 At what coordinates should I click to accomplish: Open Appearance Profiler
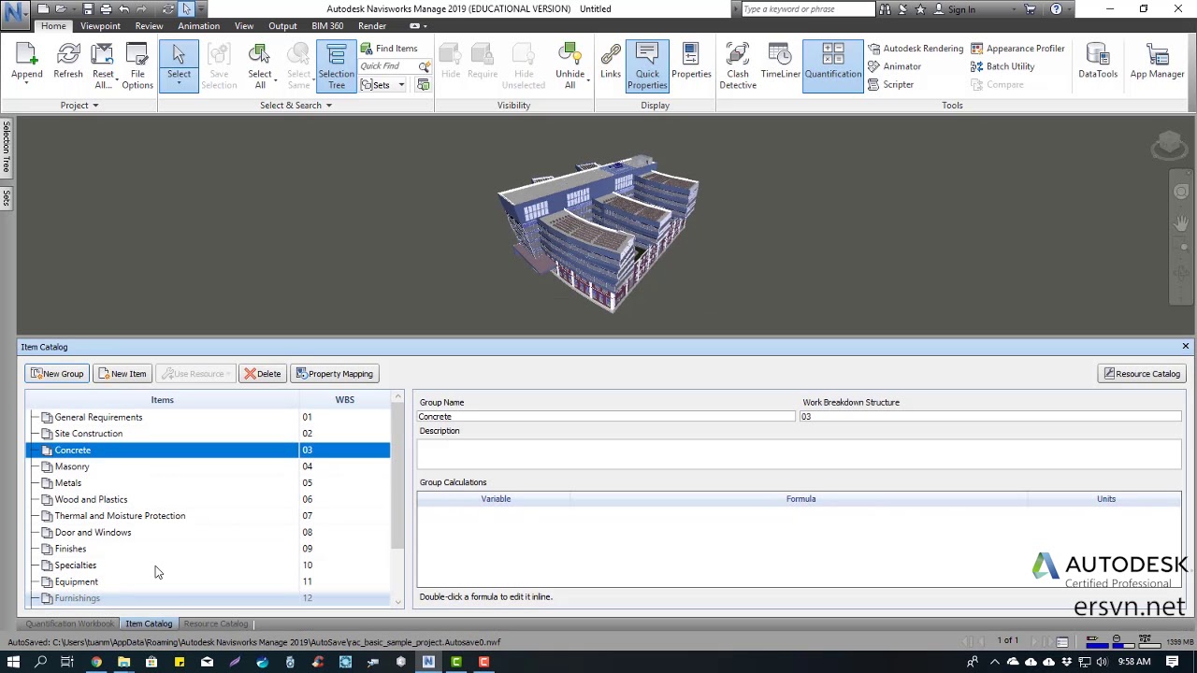pos(1017,49)
